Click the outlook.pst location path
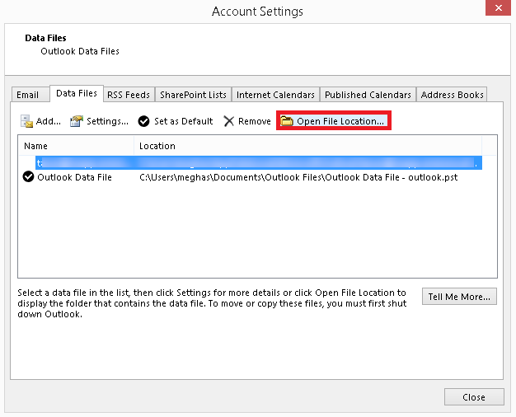Screen dimensions: 516x417 point(298,177)
